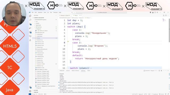The height and width of the screenshot is (95, 170).
Task: Kill the terminal with trash icon
Action: coord(161,71)
